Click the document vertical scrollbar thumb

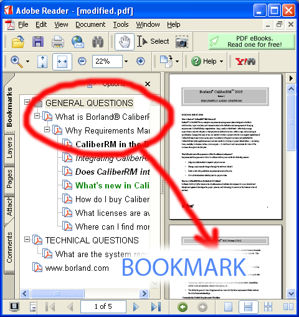click(291, 122)
